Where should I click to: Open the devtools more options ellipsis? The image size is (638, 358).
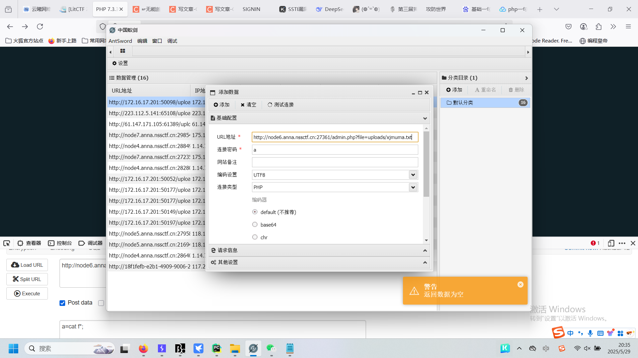pos(622,243)
